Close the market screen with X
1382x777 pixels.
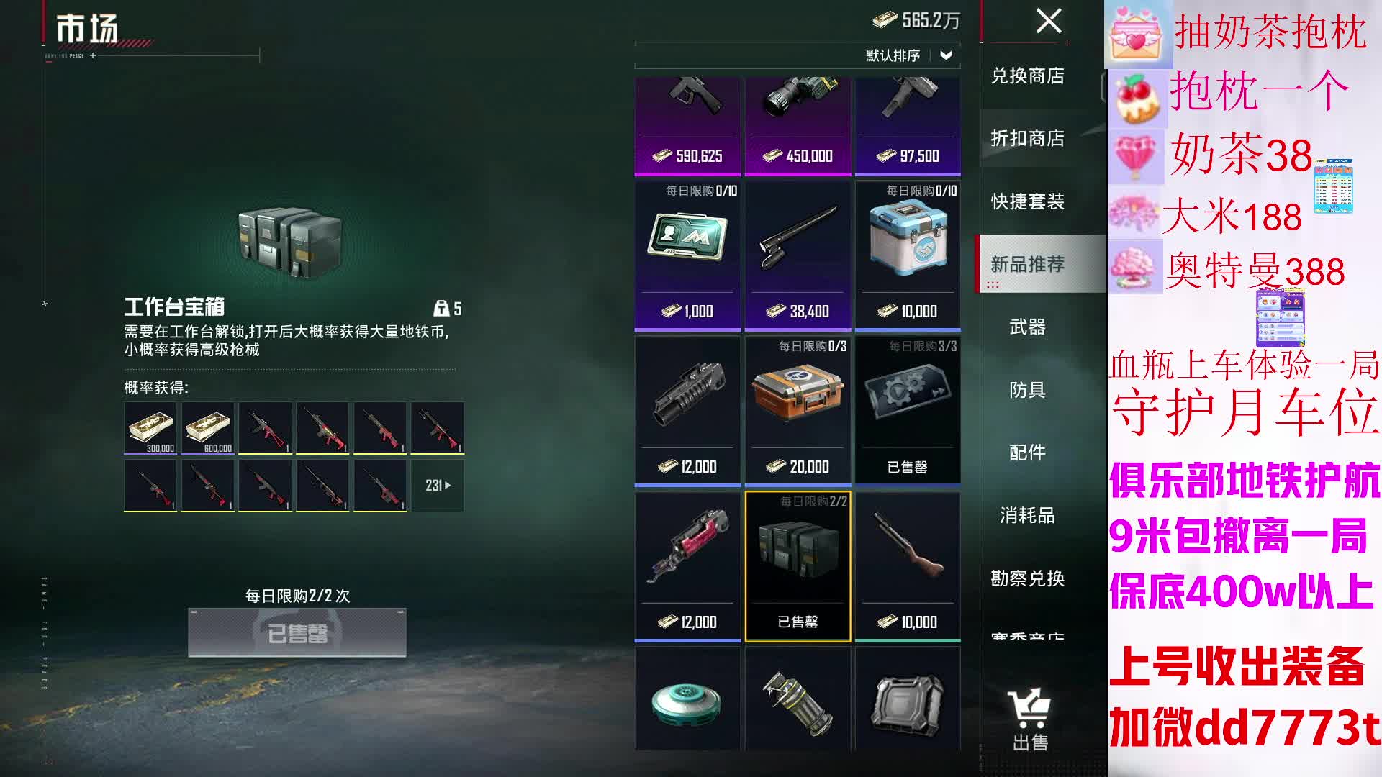coord(1049,21)
